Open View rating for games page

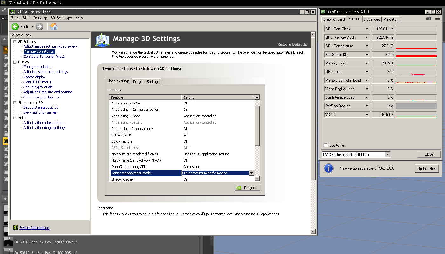point(40,112)
